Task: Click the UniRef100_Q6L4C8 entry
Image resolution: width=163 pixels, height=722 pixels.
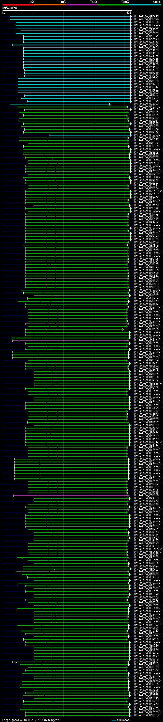Action: click(x=146, y=127)
